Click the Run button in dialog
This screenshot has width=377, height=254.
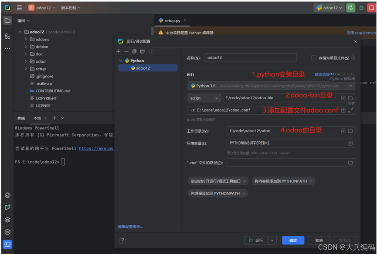point(256,241)
